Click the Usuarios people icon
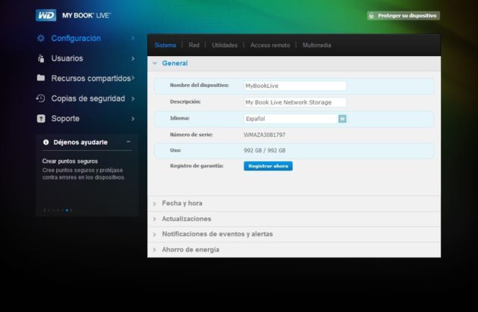The width and height of the screenshot is (478, 312). click(x=41, y=58)
